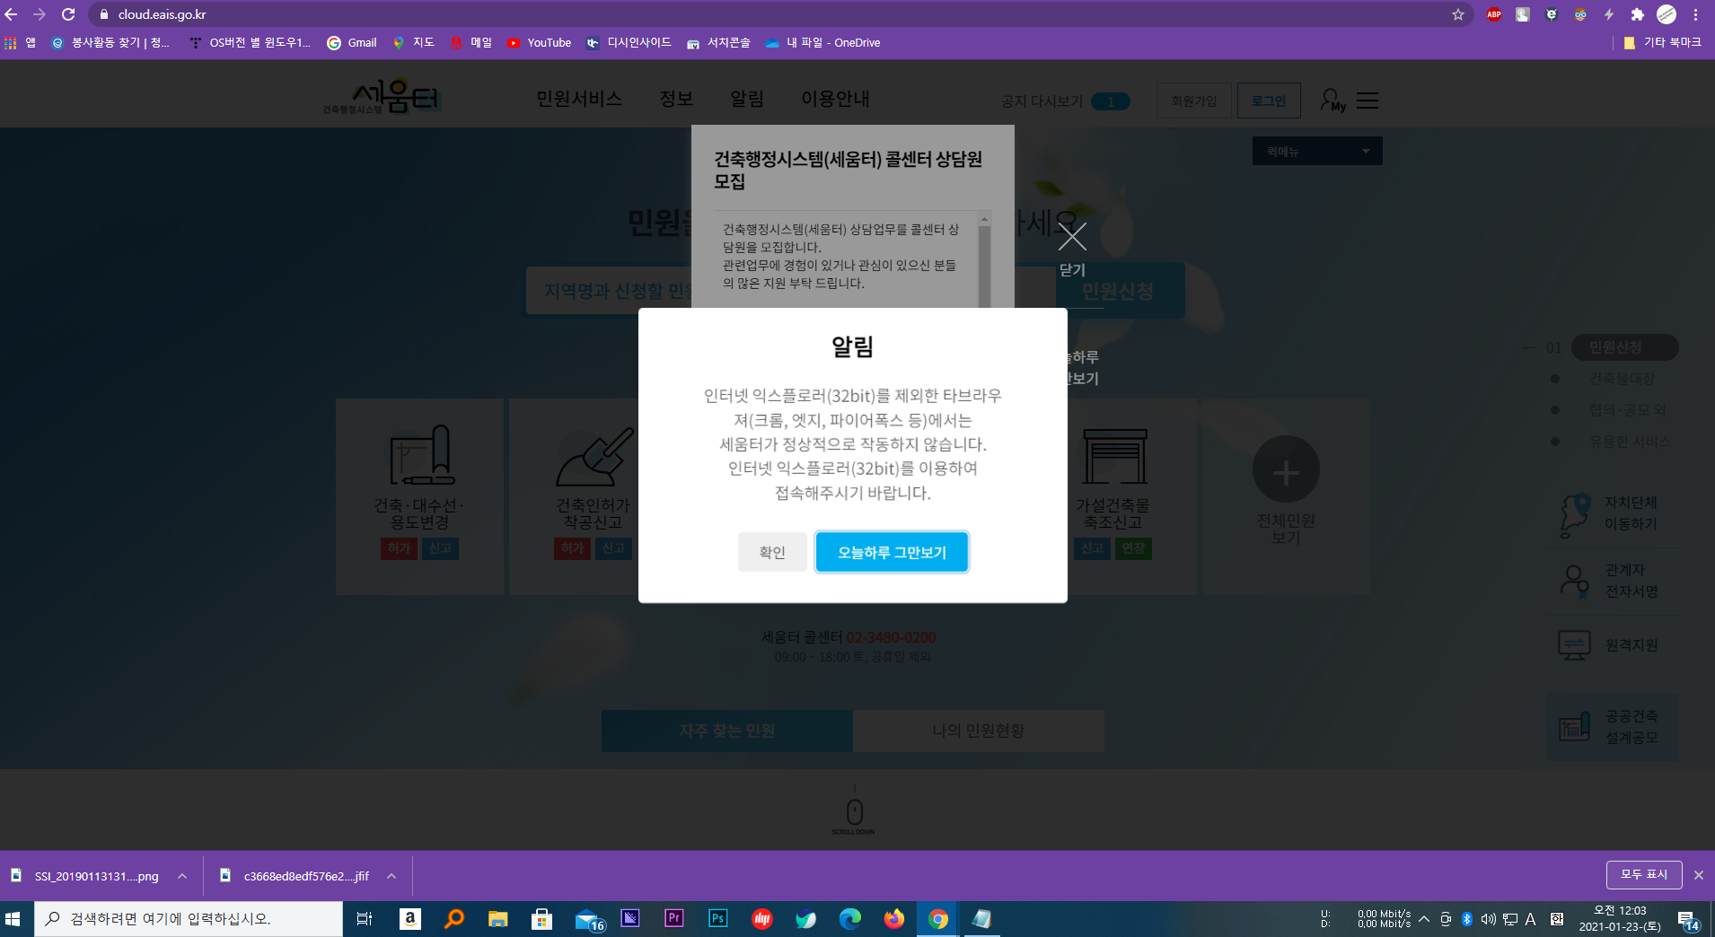Open the AdBlock Plus extension icon

(x=1494, y=14)
